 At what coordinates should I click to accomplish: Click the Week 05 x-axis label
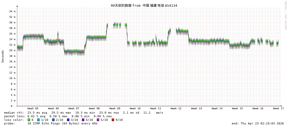click(x=33, y=108)
